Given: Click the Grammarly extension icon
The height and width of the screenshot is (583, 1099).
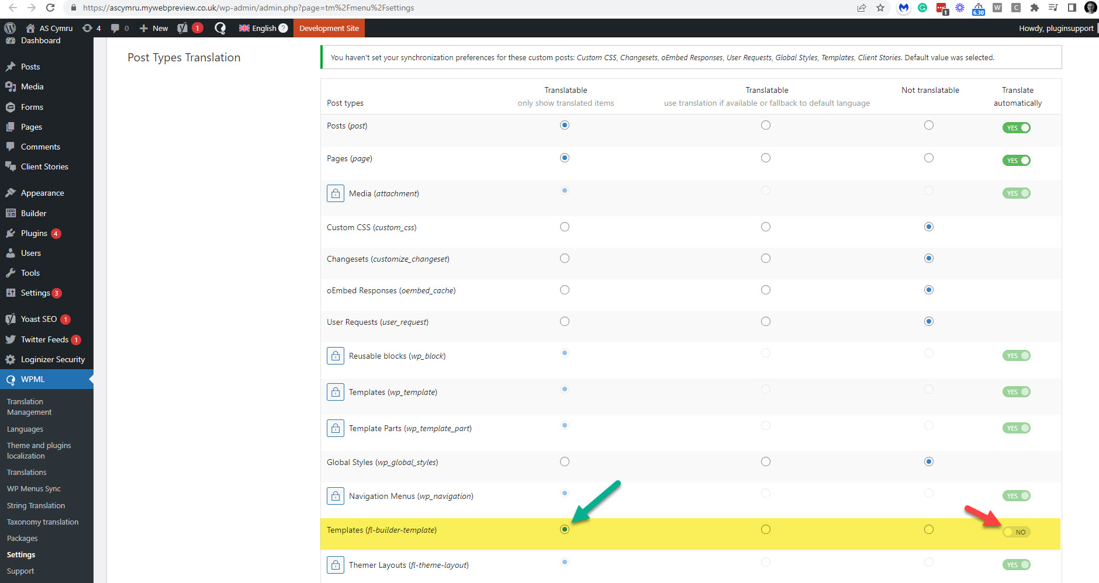Looking at the screenshot, I should click(x=922, y=8).
